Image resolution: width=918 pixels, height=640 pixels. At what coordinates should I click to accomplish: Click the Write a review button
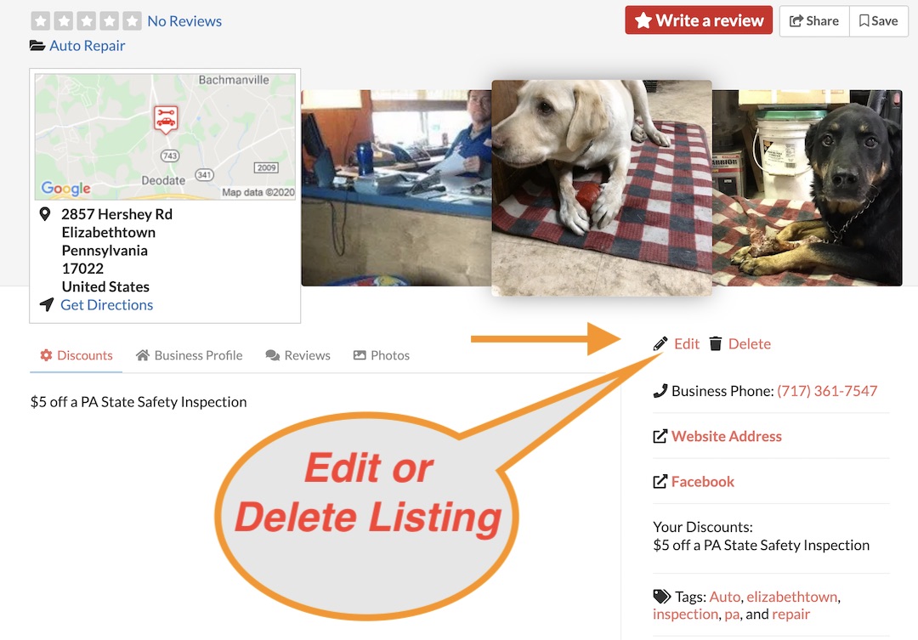pos(699,20)
